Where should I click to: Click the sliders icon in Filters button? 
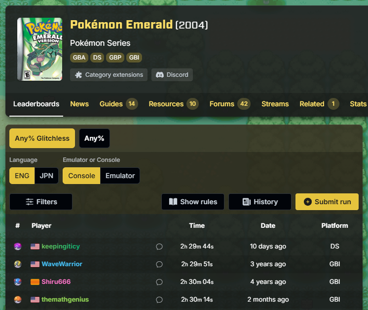30,202
